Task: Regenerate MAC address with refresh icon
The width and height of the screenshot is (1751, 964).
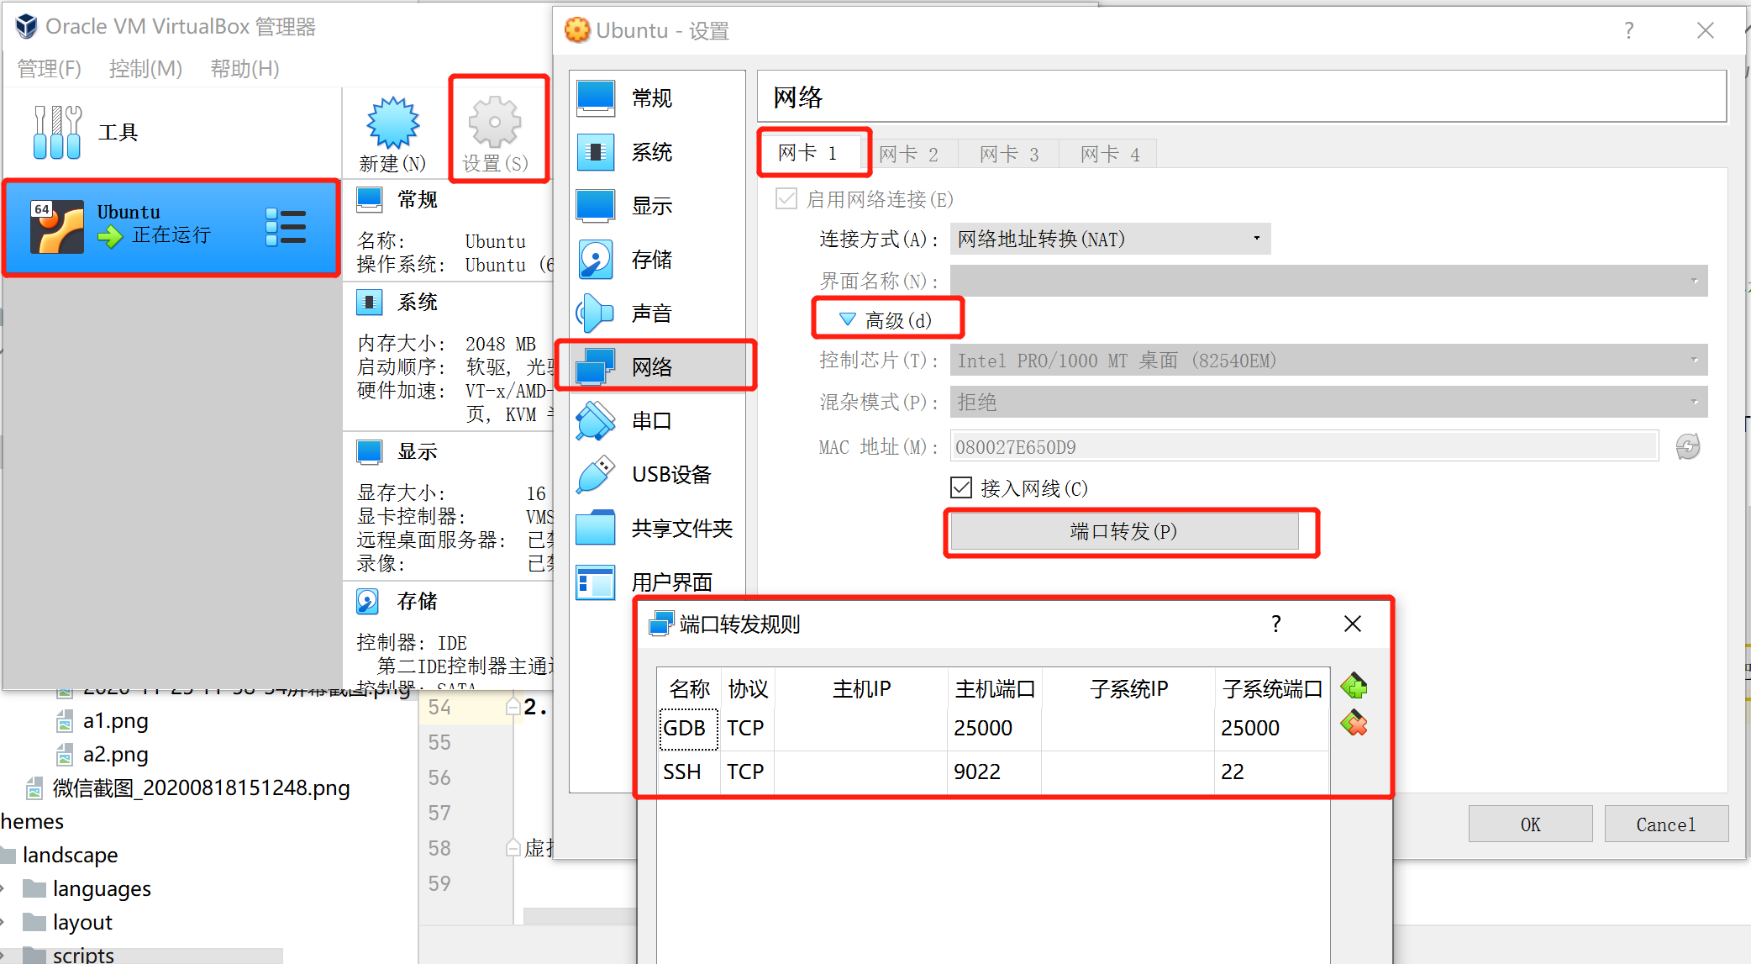Action: click(x=1687, y=446)
